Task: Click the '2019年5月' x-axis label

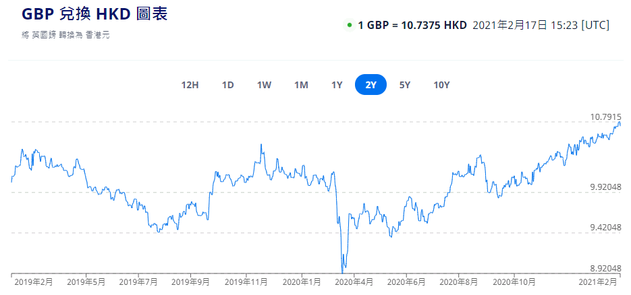Action: click(x=86, y=282)
